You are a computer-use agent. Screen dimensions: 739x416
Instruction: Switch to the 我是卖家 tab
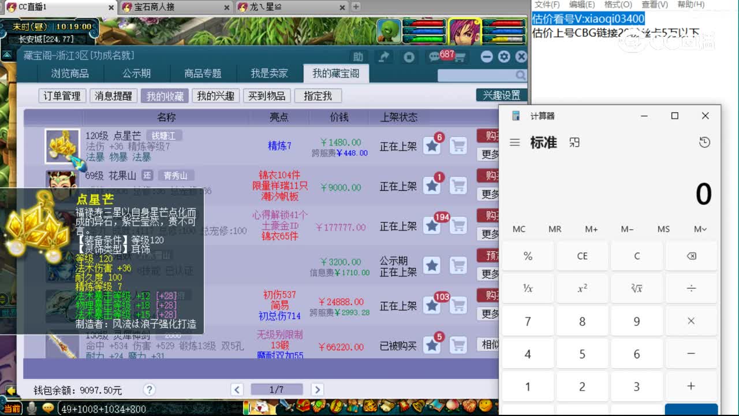pos(268,74)
